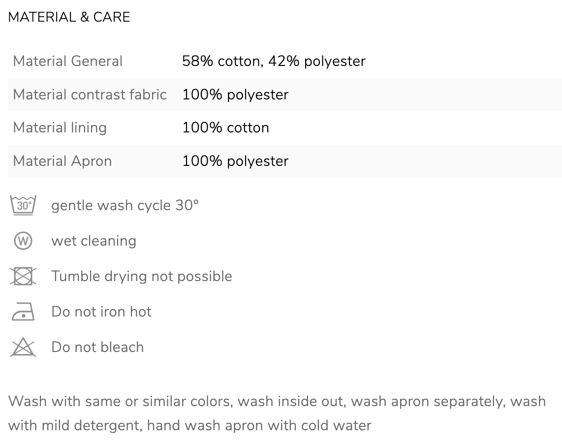Click the 'Material General' row label

click(x=68, y=61)
